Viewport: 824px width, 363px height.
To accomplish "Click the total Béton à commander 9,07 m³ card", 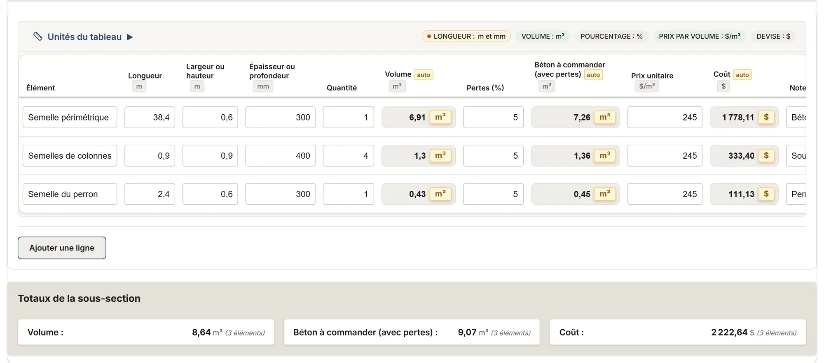I will pos(412,332).
